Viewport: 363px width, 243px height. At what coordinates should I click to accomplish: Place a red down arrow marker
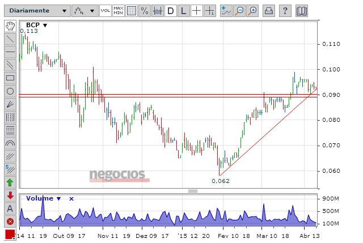[10, 195]
